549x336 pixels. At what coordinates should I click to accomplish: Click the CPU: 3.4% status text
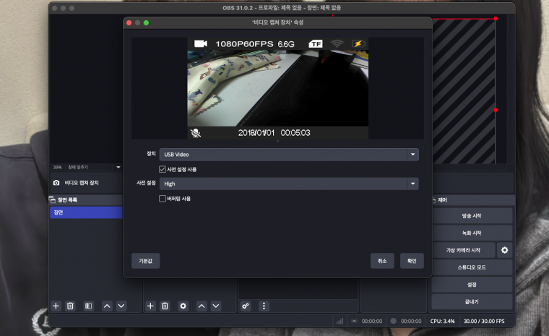(442, 321)
